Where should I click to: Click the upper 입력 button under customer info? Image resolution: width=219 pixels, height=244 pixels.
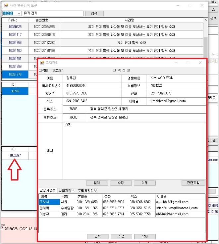(97, 183)
